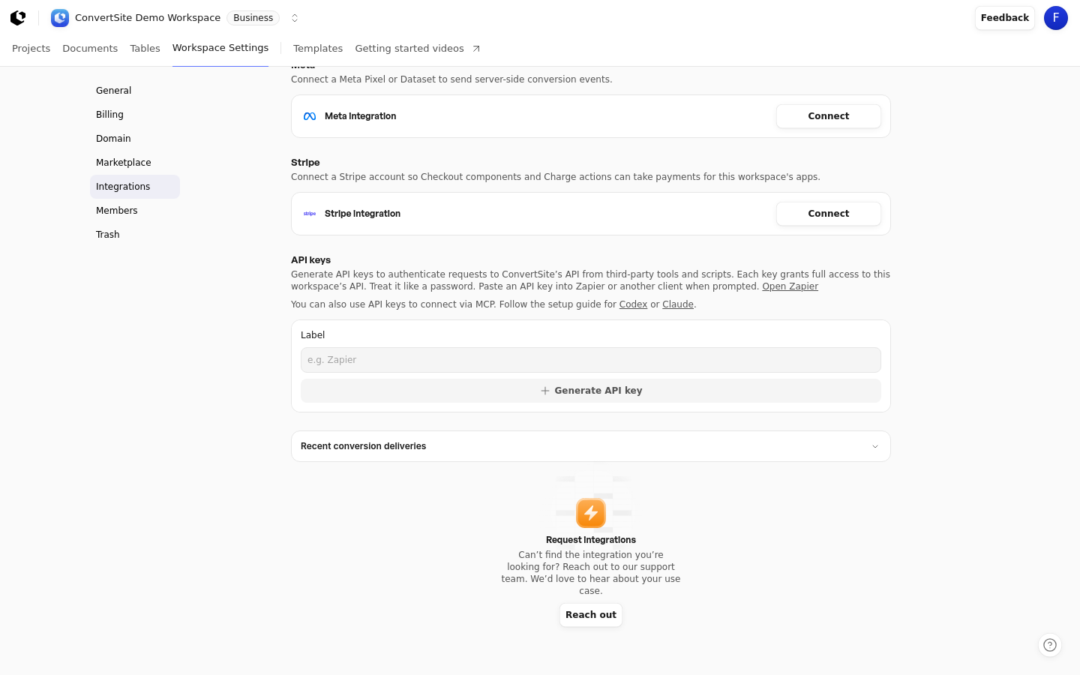
Task: Go to the Projects tab
Action: 31,49
